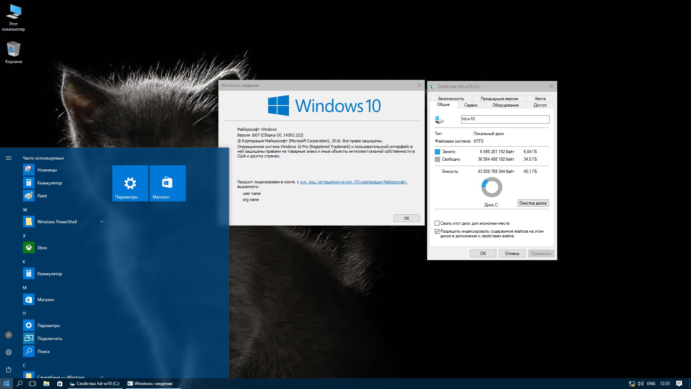The width and height of the screenshot is (691, 389).
Task: Click the power icon in Start menu
Action: [9, 370]
